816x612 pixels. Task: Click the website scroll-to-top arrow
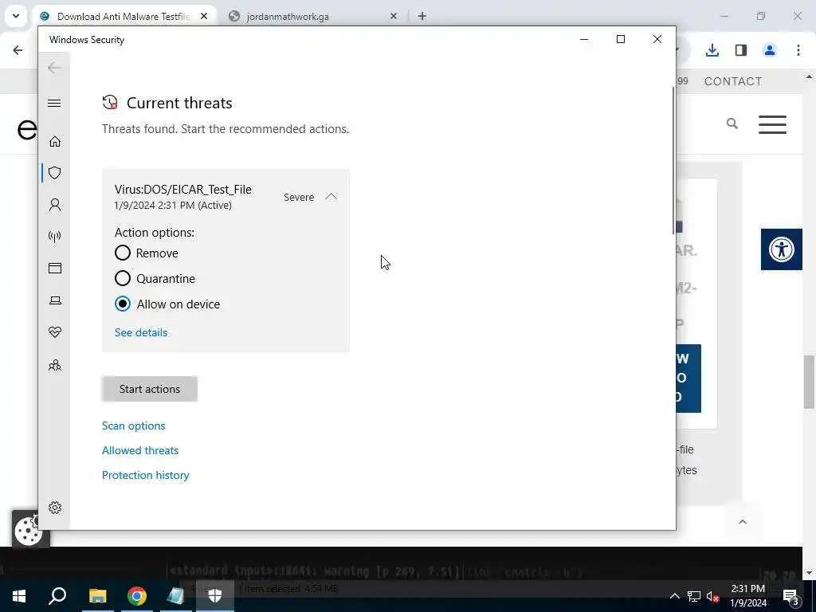click(743, 521)
